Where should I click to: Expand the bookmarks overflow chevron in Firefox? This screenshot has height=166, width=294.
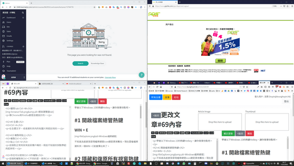click(292, 91)
